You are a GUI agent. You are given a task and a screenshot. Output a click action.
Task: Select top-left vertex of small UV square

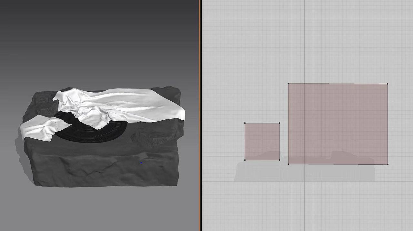245,123
